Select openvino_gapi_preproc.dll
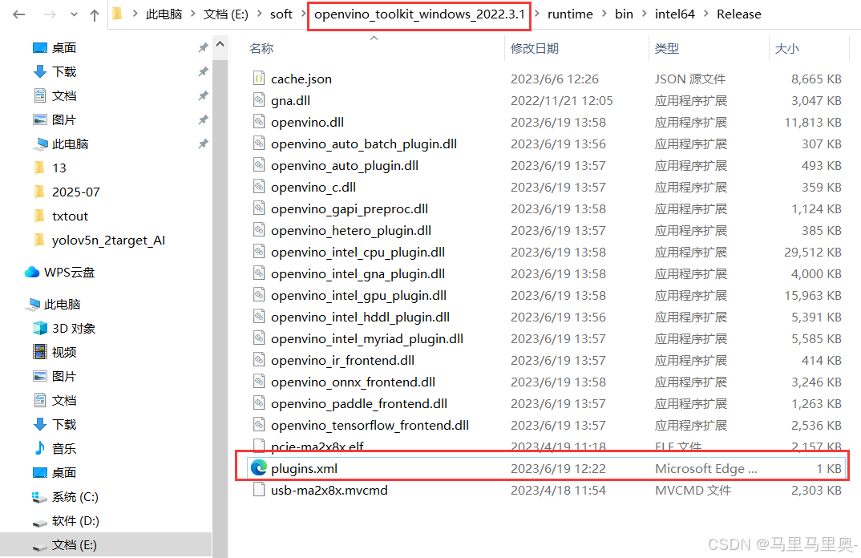Screen dimensions: 861x558 click(350, 208)
